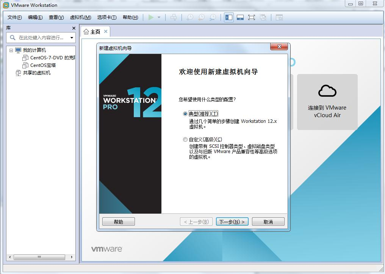Toggle the library sidebar view icon
The height and width of the screenshot is (274, 385).
point(229,17)
